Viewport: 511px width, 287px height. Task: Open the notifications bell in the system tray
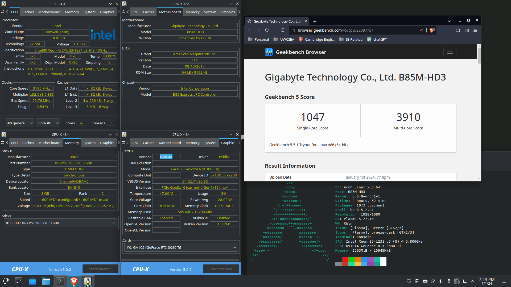click(x=409, y=281)
